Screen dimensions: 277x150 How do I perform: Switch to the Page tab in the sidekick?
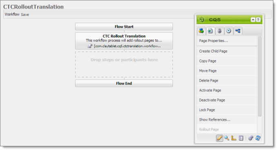pos(210,31)
